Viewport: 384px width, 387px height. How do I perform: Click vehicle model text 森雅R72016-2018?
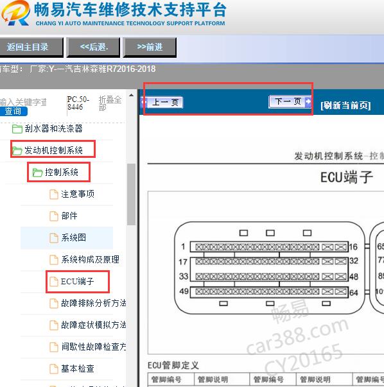tap(123, 69)
